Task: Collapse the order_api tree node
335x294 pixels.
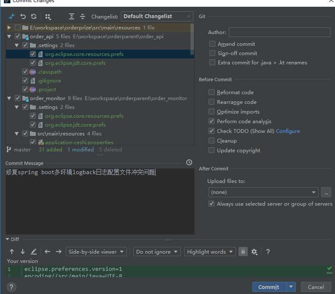Action: pyautogui.click(x=9, y=37)
